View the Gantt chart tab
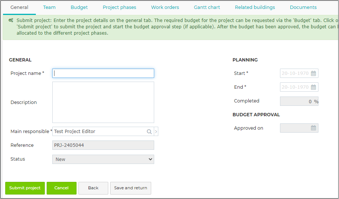The width and height of the screenshot is (339, 199). tap(207, 7)
